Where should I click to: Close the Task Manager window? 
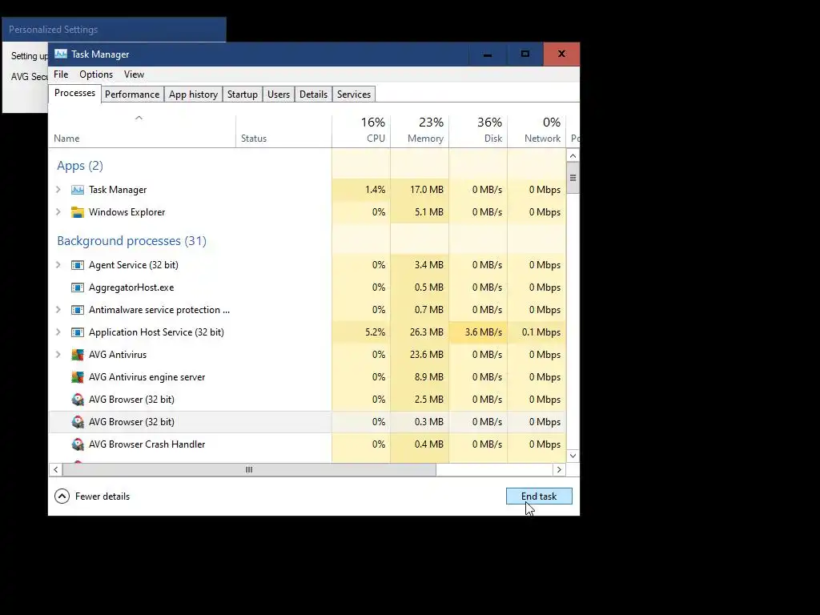coord(561,54)
